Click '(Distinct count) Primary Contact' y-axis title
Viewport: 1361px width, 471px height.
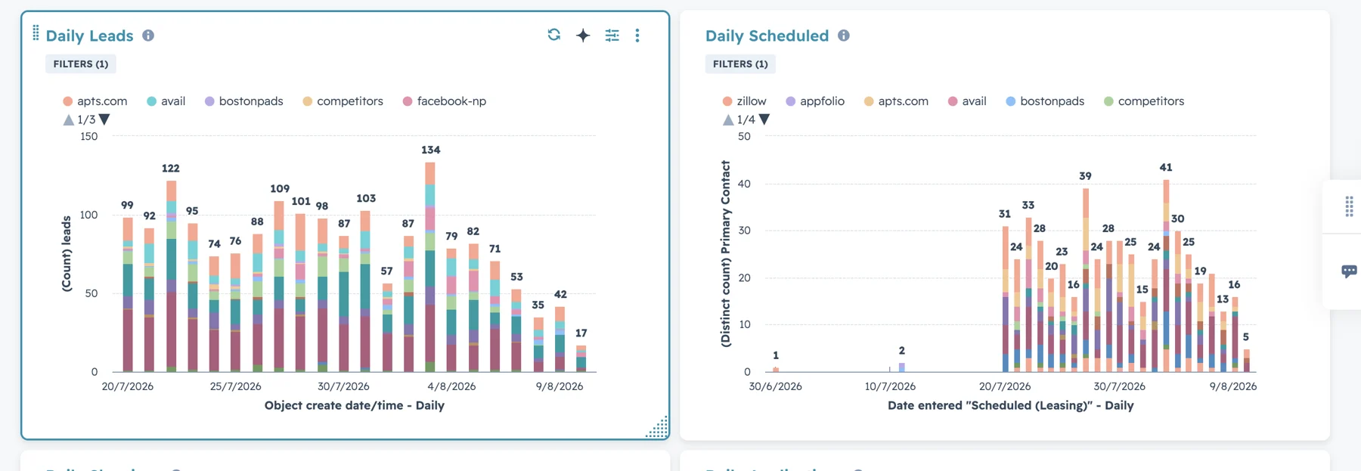726,254
